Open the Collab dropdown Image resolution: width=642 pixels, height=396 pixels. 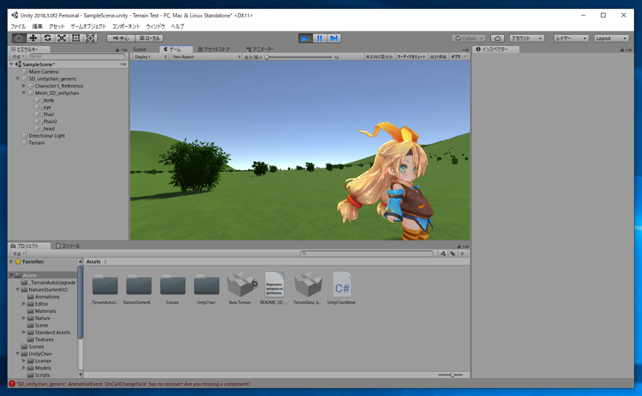coord(469,38)
